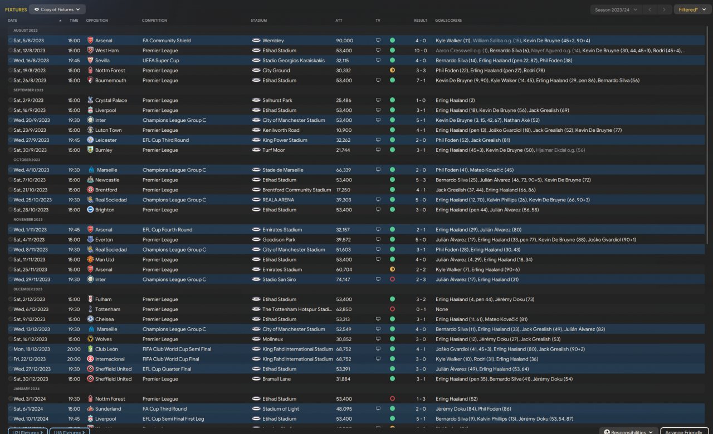Open the FA Community Shield competition link
This screenshot has height=434, width=713.
click(x=167, y=41)
